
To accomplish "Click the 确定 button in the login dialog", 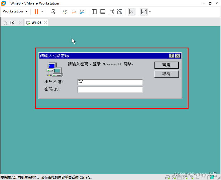I will tap(167, 65).
